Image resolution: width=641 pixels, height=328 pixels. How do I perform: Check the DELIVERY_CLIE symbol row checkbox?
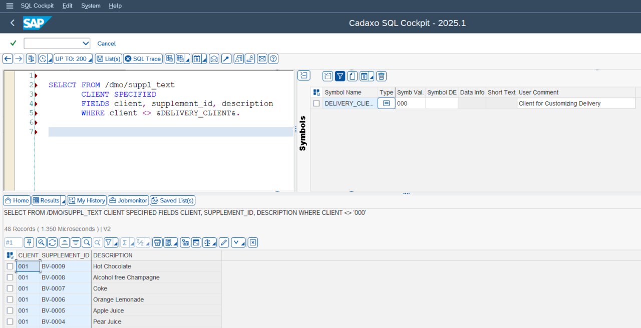pos(316,104)
